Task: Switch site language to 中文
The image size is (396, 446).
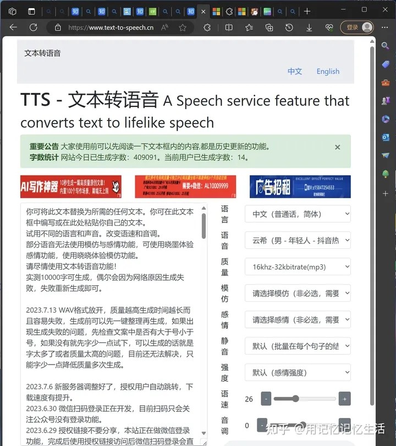Action: [x=295, y=72]
